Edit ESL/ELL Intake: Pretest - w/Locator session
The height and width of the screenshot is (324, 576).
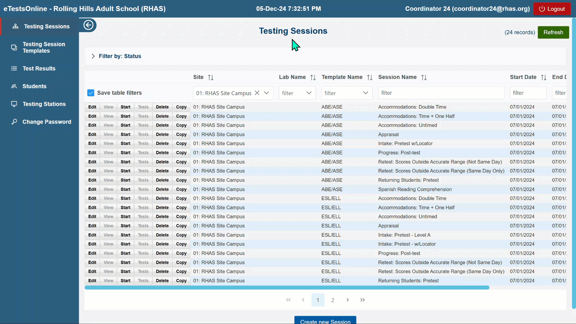(x=92, y=244)
